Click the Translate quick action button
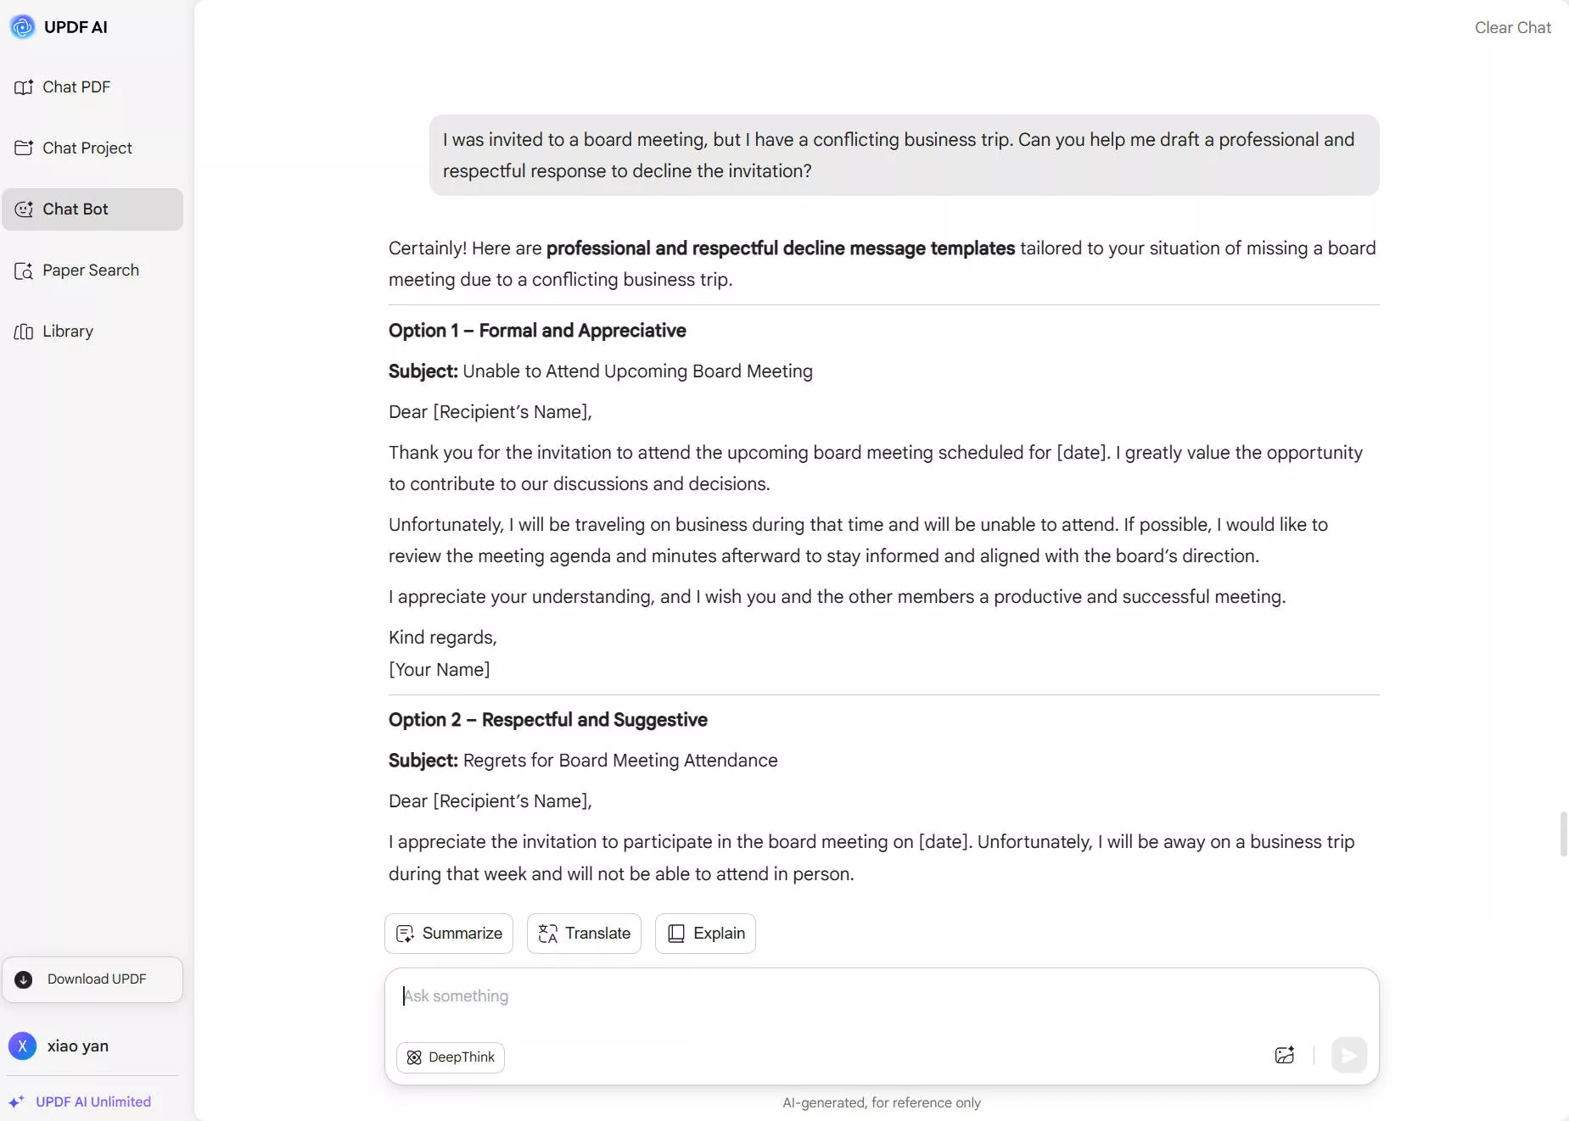Viewport: 1569px width, 1121px height. (584, 934)
